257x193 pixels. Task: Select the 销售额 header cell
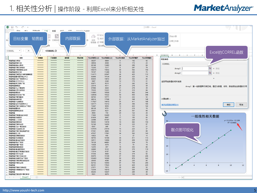pyautogui.click(x=40, y=58)
